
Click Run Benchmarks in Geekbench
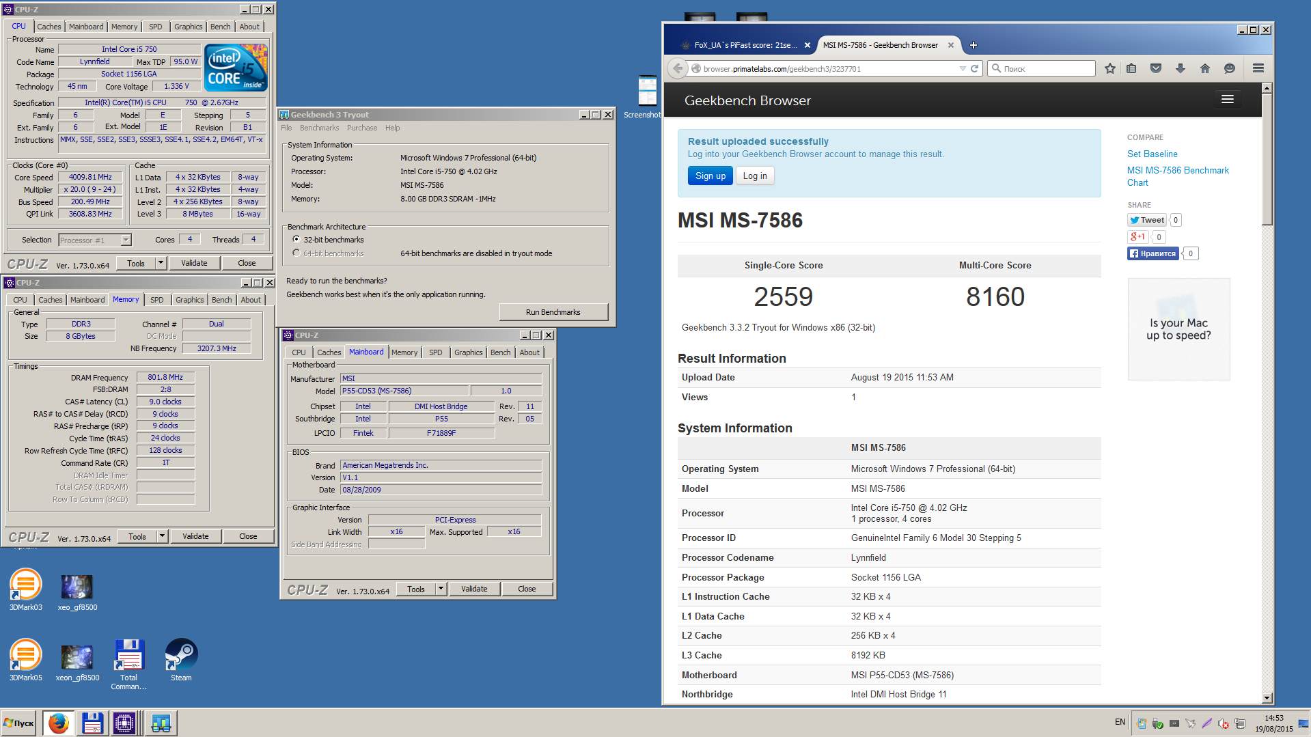[553, 312]
